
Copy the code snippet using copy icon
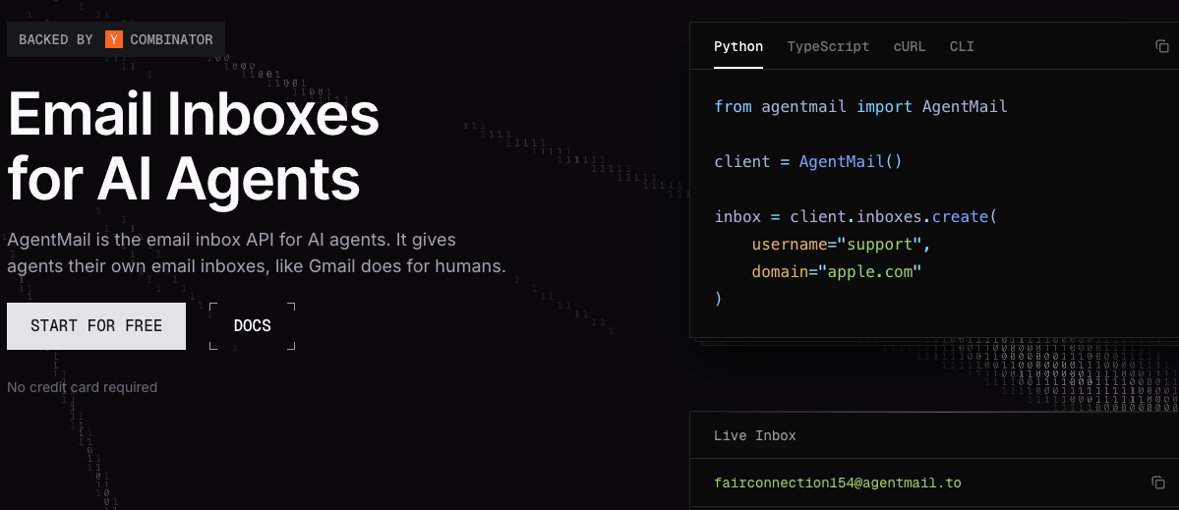[x=1161, y=46]
